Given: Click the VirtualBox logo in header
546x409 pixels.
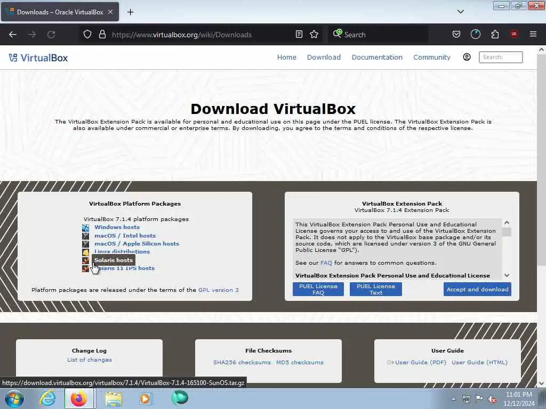Looking at the screenshot, I should (38, 58).
